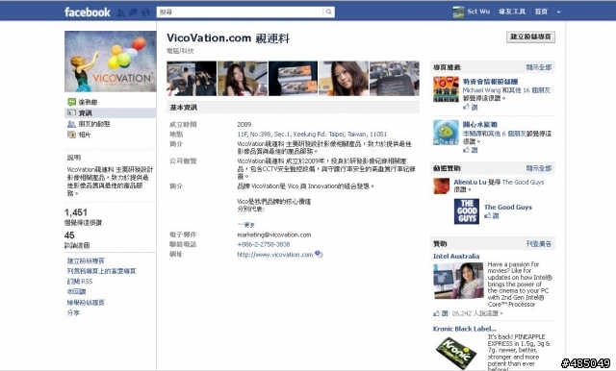Open Sct Wu profile avatar
This screenshot has width=616, height=371.
tap(458, 12)
